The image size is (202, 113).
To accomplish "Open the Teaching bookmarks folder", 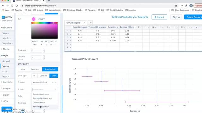I will click(17, 10).
